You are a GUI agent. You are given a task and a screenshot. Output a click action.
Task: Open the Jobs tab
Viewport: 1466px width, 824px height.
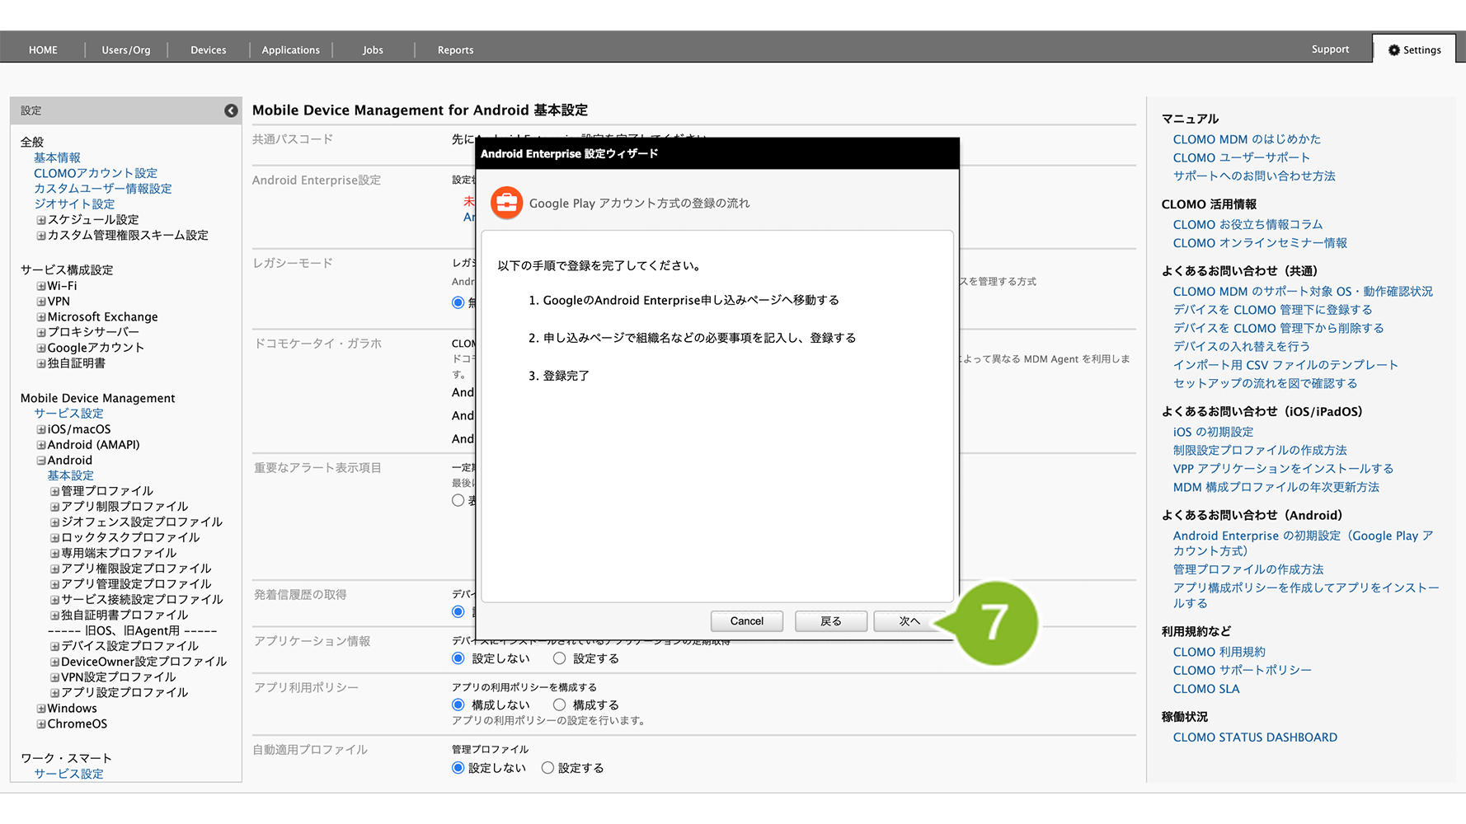(x=373, y=50)
